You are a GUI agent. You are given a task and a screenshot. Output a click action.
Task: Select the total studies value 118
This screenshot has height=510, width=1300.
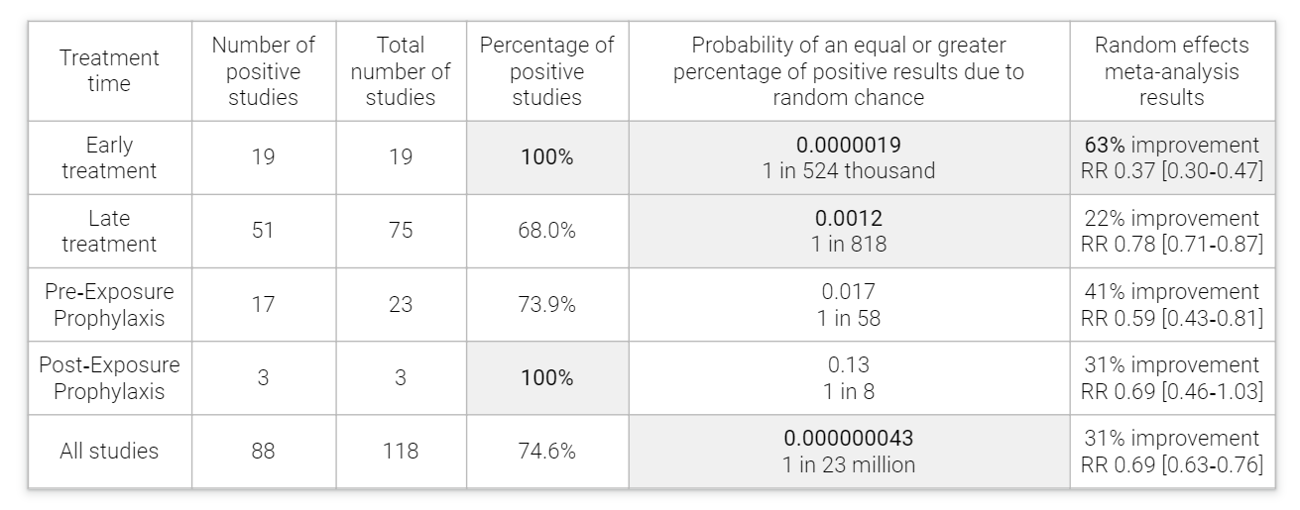[x=401, y=452]
